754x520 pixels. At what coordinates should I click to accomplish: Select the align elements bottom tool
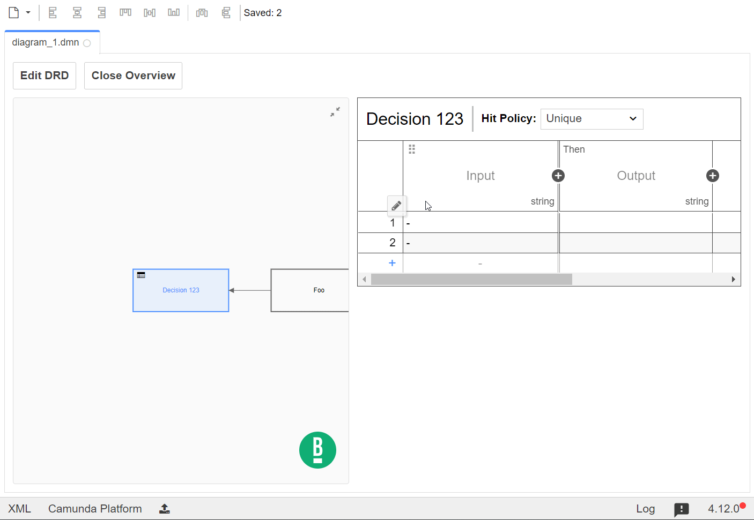pos(174,12)
